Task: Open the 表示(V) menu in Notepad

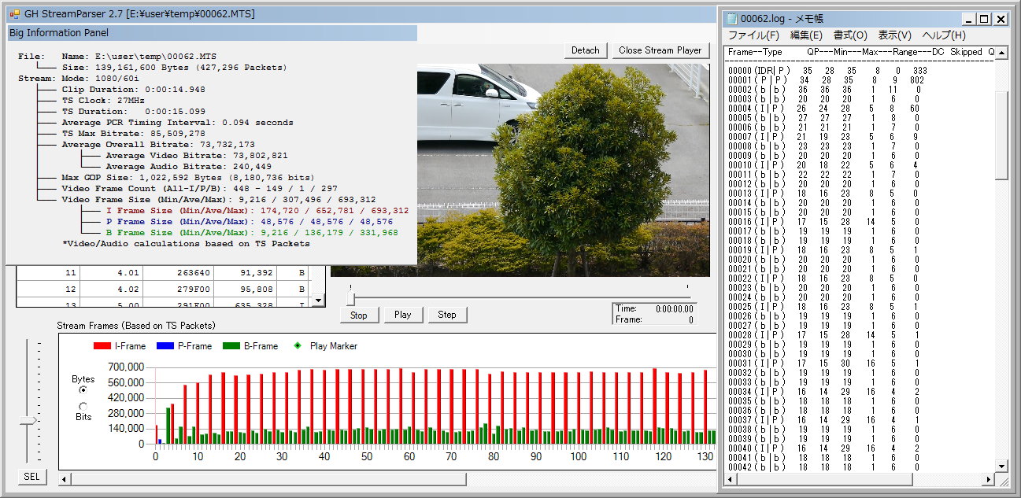Action: click(x=894, y=35)
